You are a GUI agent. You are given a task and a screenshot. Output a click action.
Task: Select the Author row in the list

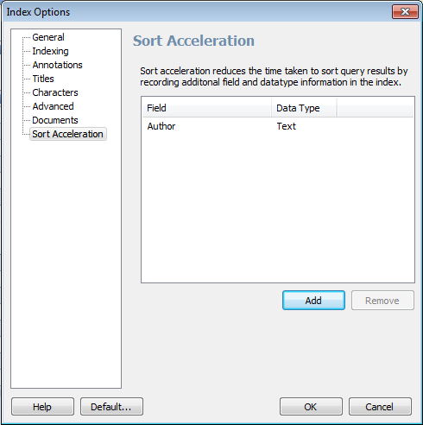pos(278,126)
